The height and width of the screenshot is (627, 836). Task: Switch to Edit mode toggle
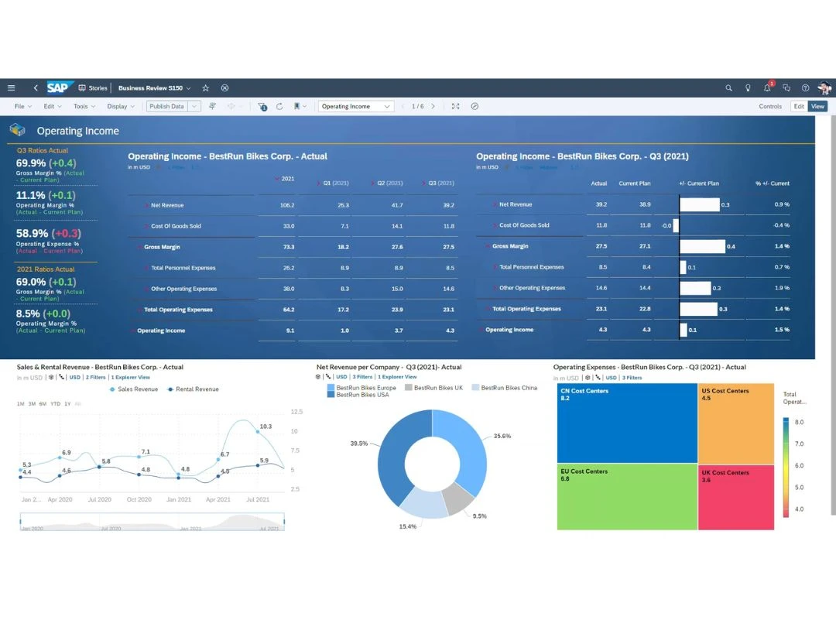[x=799, y=107]
